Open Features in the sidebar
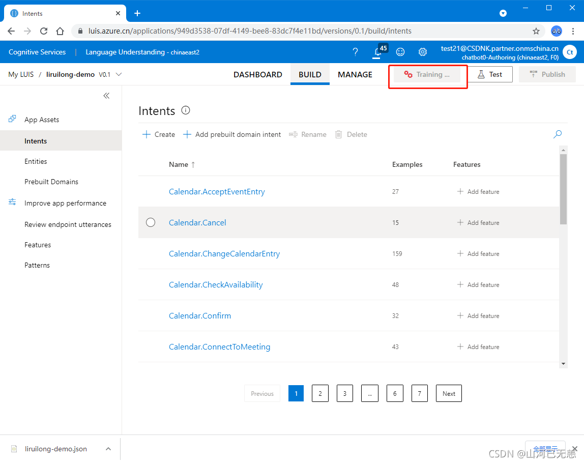The width and height of the screenshot is (584, 463). pos(38,245)
